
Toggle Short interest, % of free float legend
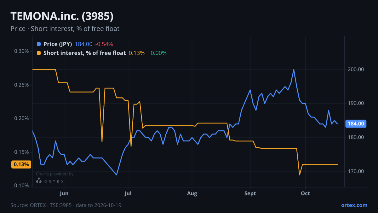(x=84, y=53)
